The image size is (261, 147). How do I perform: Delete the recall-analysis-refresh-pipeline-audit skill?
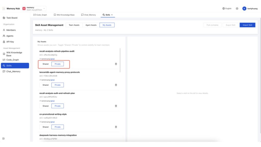coord(116,64)
